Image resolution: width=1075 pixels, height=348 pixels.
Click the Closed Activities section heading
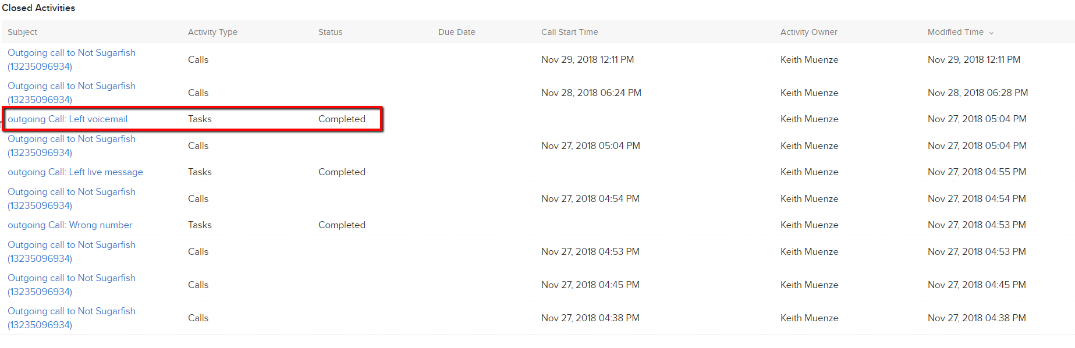(38, 8)
